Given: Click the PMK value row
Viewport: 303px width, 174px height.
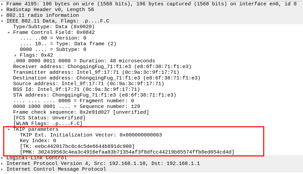Looking at the screenshot, I should tap(127, 152).
